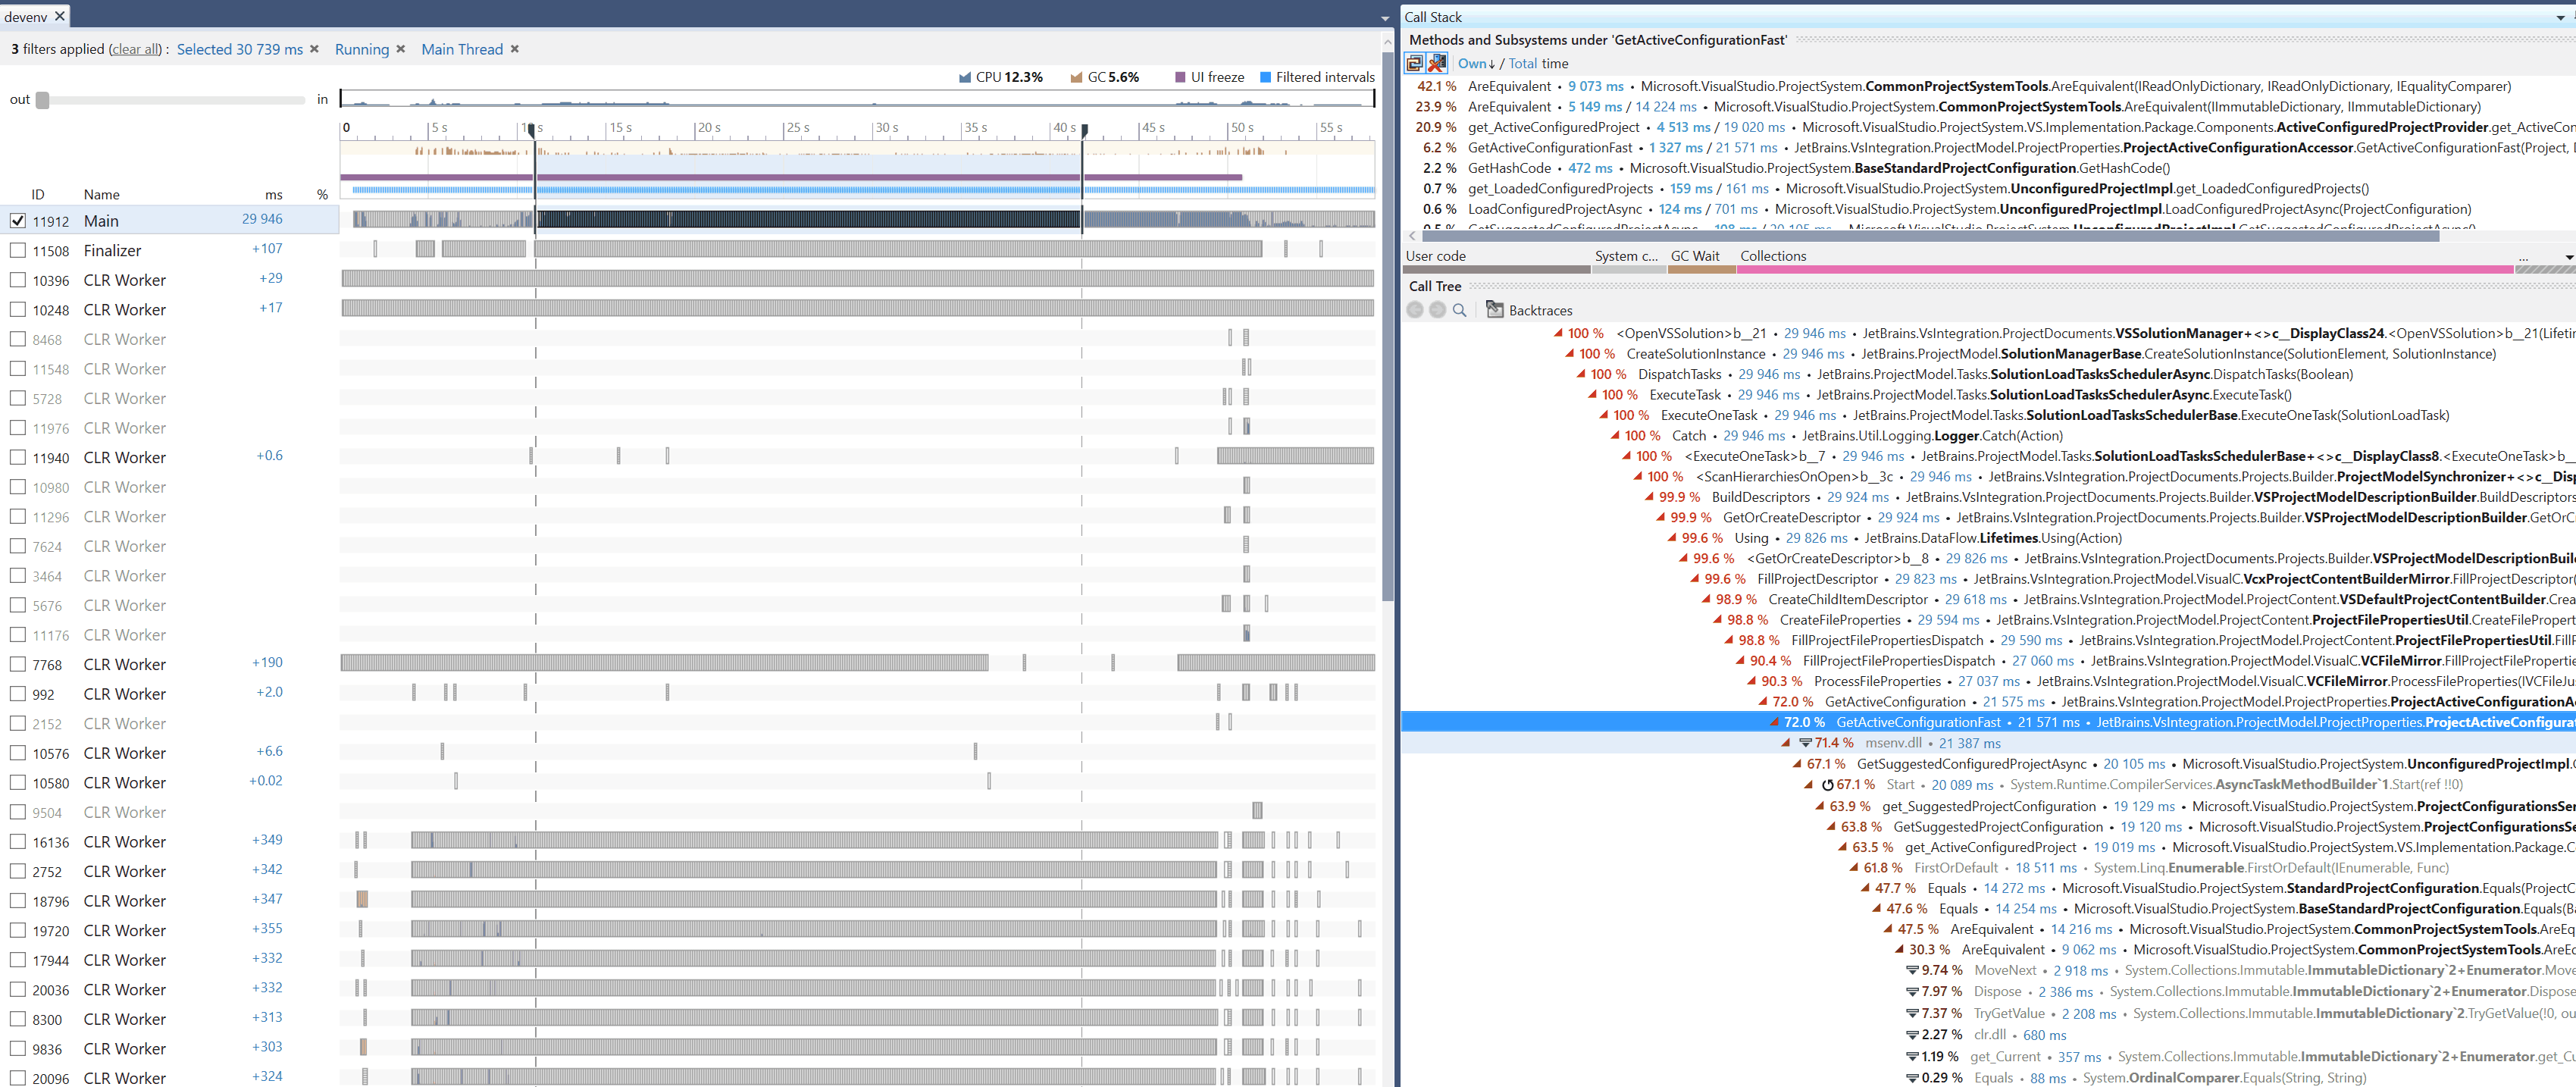The height and width of the screenshot is (1087, 2576).
Task: Open the subsystems bar overflow dropdown
Action: point(2570,257)
